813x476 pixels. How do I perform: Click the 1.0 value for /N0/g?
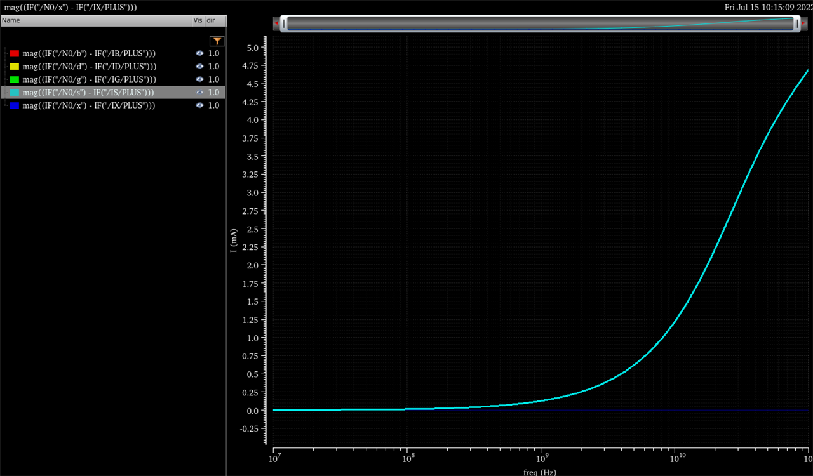click(x=213, y=79)
